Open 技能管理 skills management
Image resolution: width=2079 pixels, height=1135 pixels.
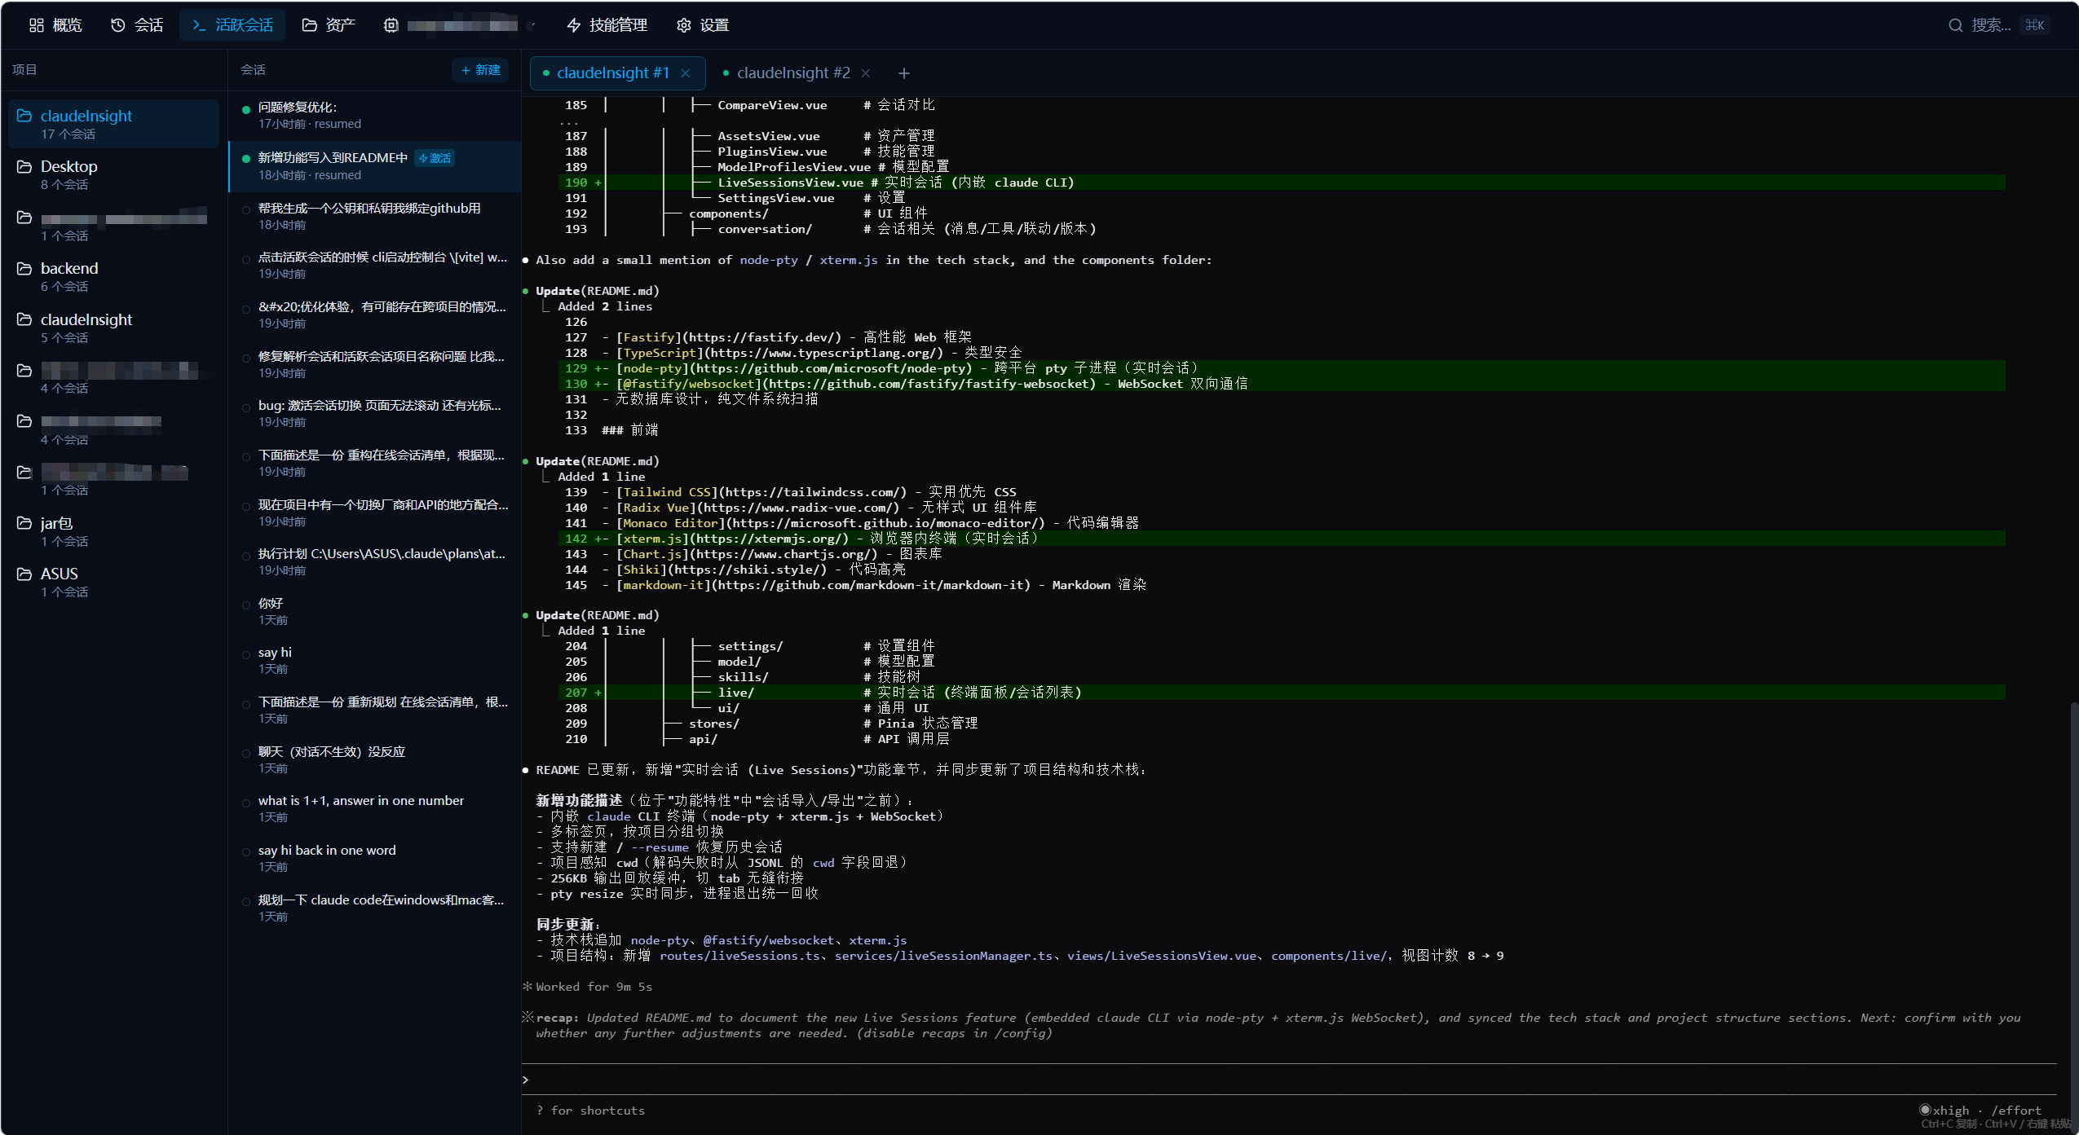[607, 25]
